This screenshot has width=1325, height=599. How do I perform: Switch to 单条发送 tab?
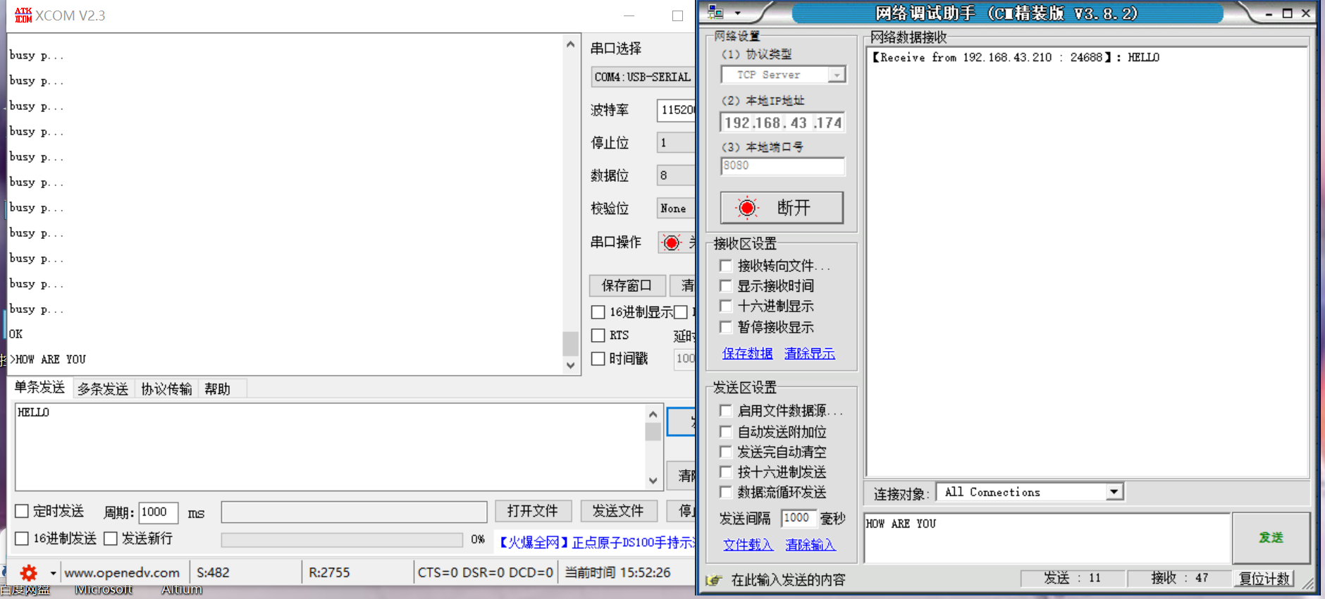coord(39,388)
